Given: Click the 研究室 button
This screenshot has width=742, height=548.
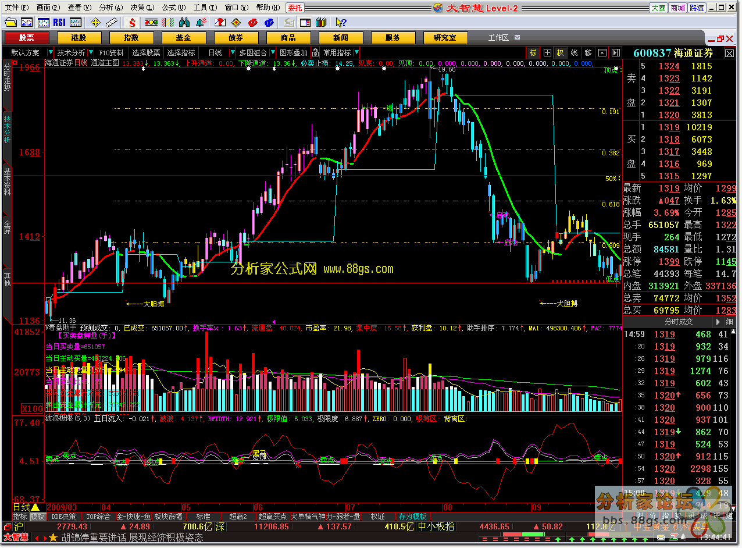Looking at the screenshot, I should coord(445,38).
